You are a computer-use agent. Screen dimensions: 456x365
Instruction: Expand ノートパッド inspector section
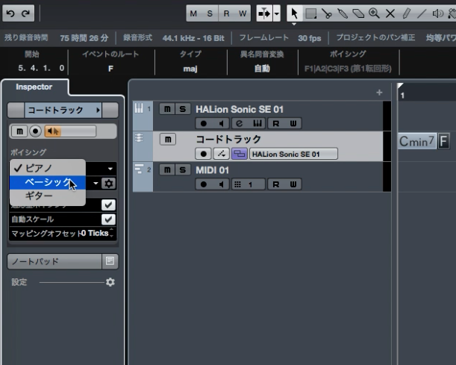[54, 261]
